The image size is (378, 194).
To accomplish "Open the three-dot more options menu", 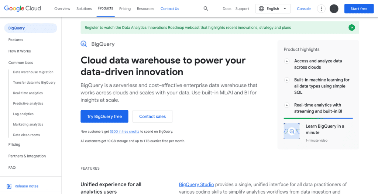I will point(321,9).
